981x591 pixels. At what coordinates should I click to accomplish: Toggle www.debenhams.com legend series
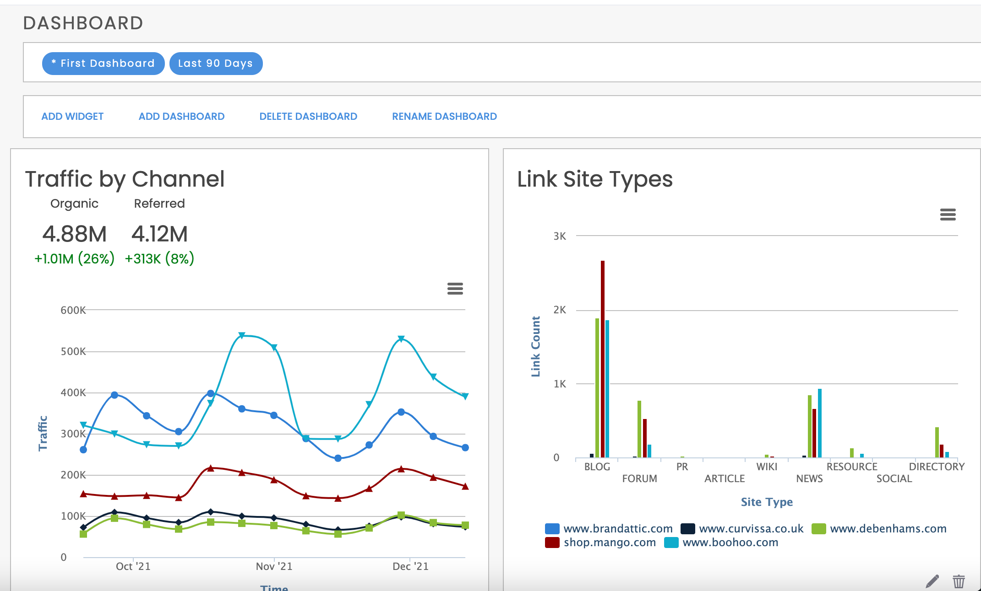click(x=888, y=529)
